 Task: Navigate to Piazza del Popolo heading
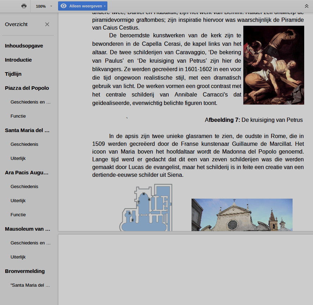[x=27, y=88]
